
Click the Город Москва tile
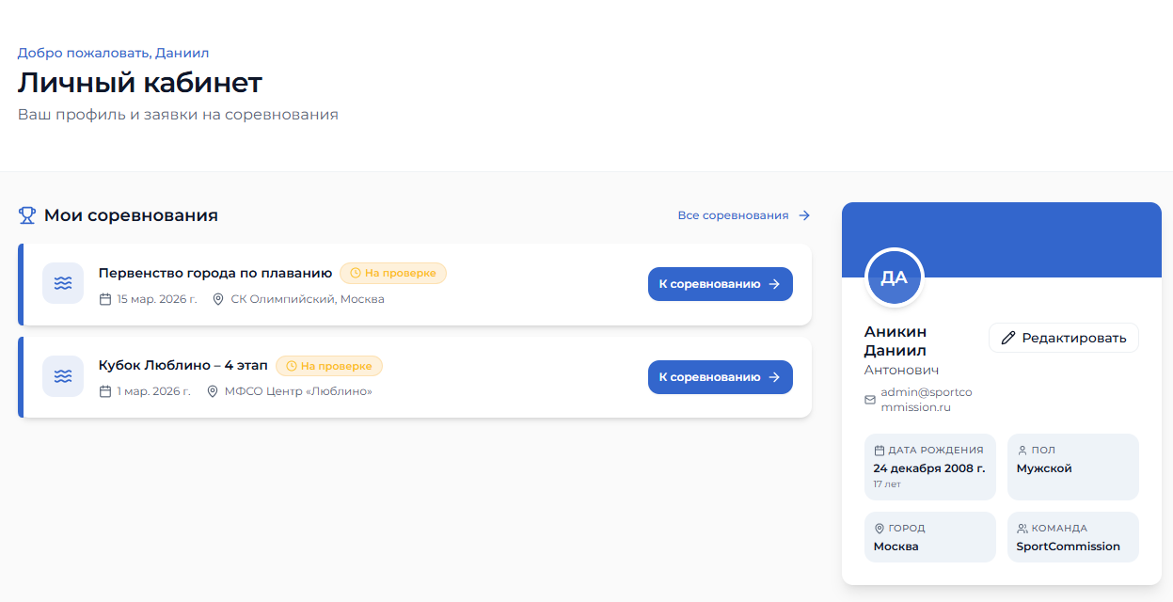click(929, 537)
